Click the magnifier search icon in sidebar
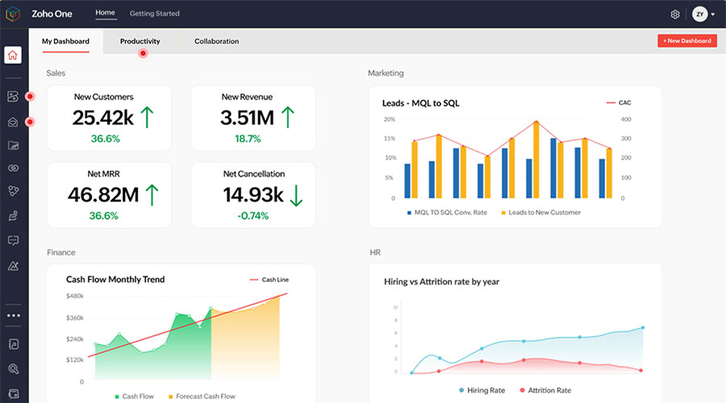Image resolution: width=726 pixels, height=403 pixels. click(13, 368)
